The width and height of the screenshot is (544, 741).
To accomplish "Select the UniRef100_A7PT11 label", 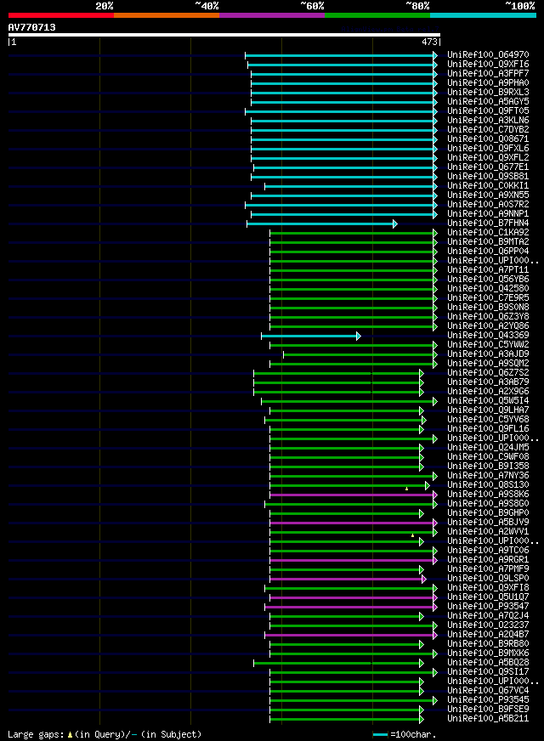I will pos(488,270).
